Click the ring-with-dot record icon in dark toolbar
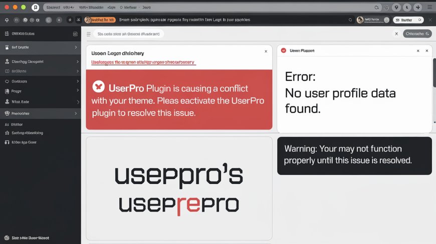The height and width of the screenshot is (244, 436). click(32, 20)
